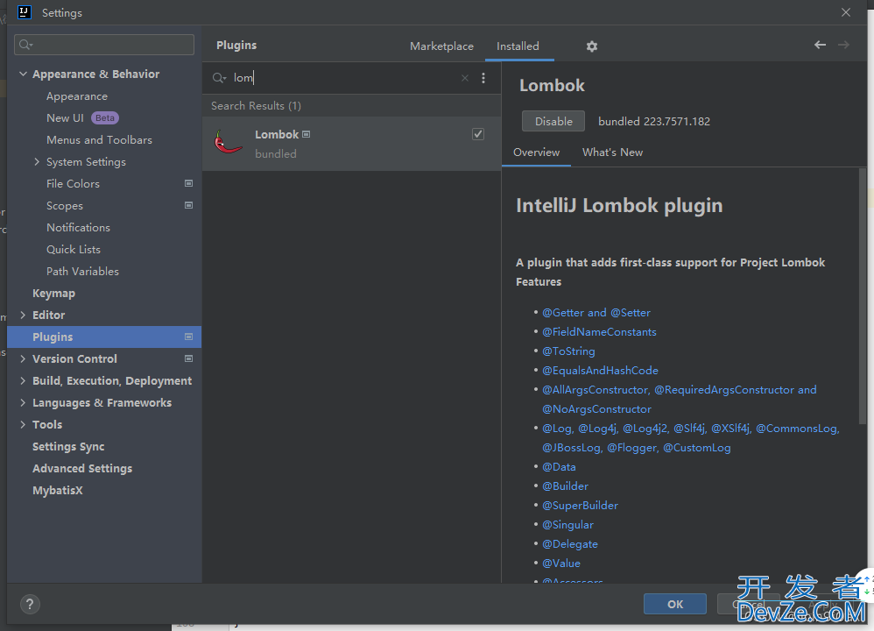Select the Keymap settings page
This screenshot has width=874, height=631.
(53, 293)
